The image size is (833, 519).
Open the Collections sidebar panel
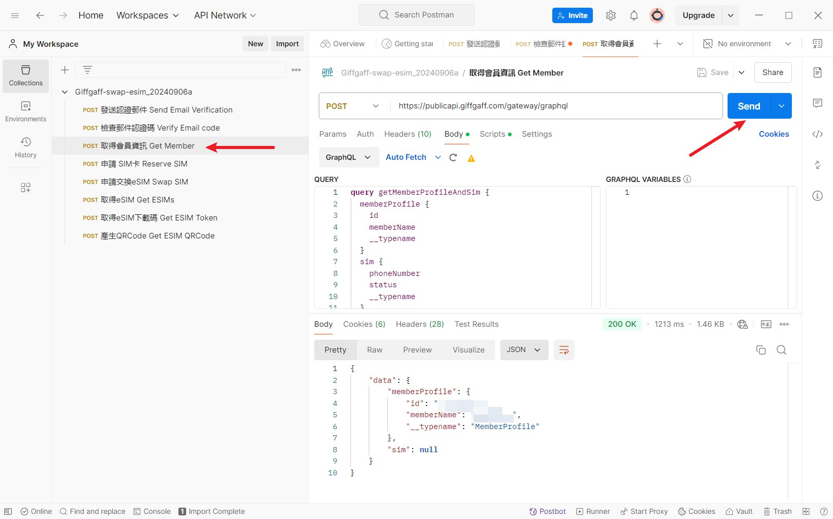click(x=26, y=76)
